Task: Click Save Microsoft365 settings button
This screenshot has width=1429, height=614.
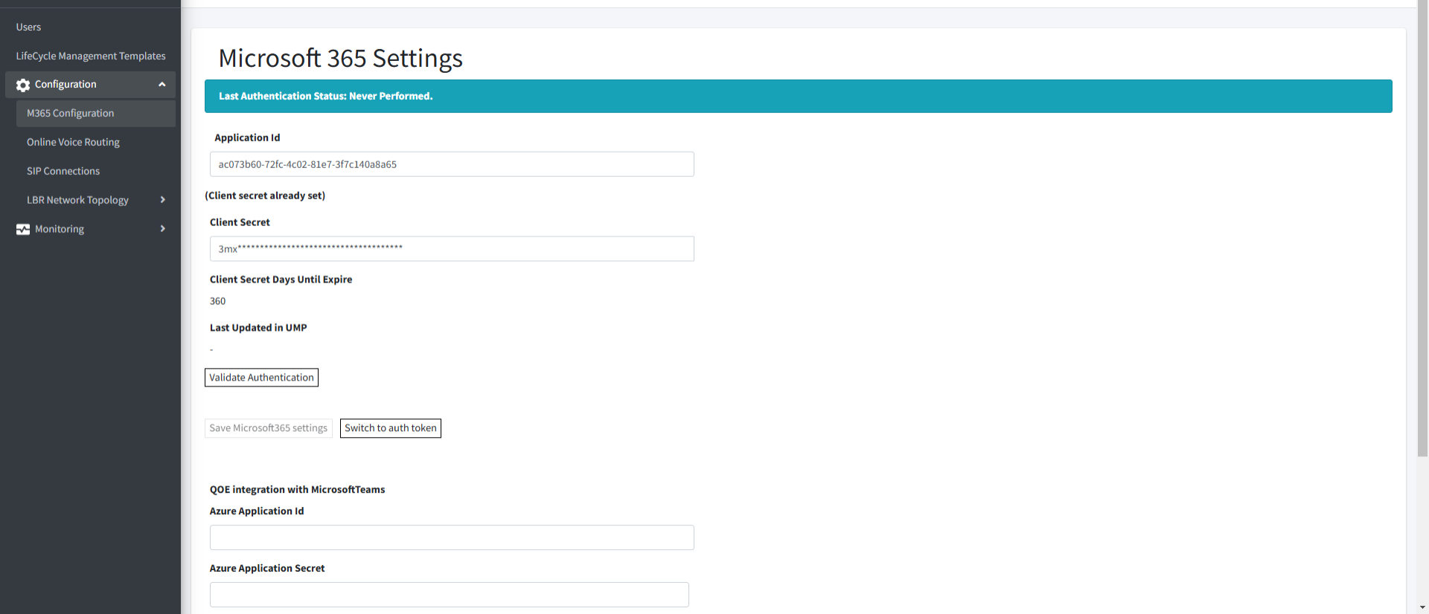Action: [268, 428]
